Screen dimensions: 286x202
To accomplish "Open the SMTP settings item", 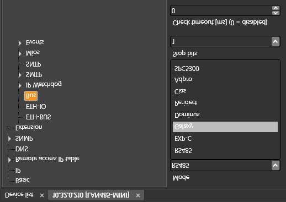I will tap(34, 75).
